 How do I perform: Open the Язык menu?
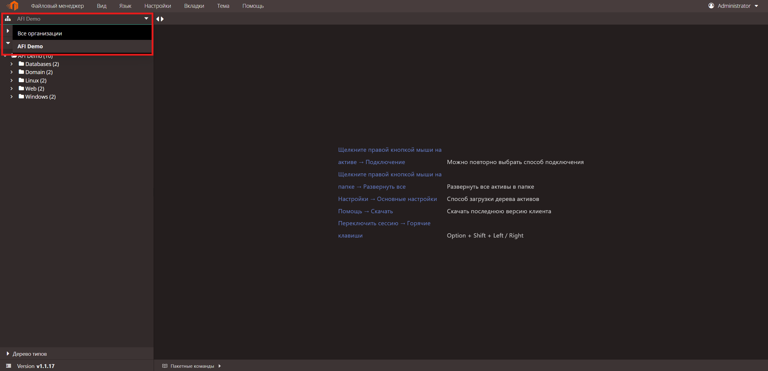click(125, 6)
